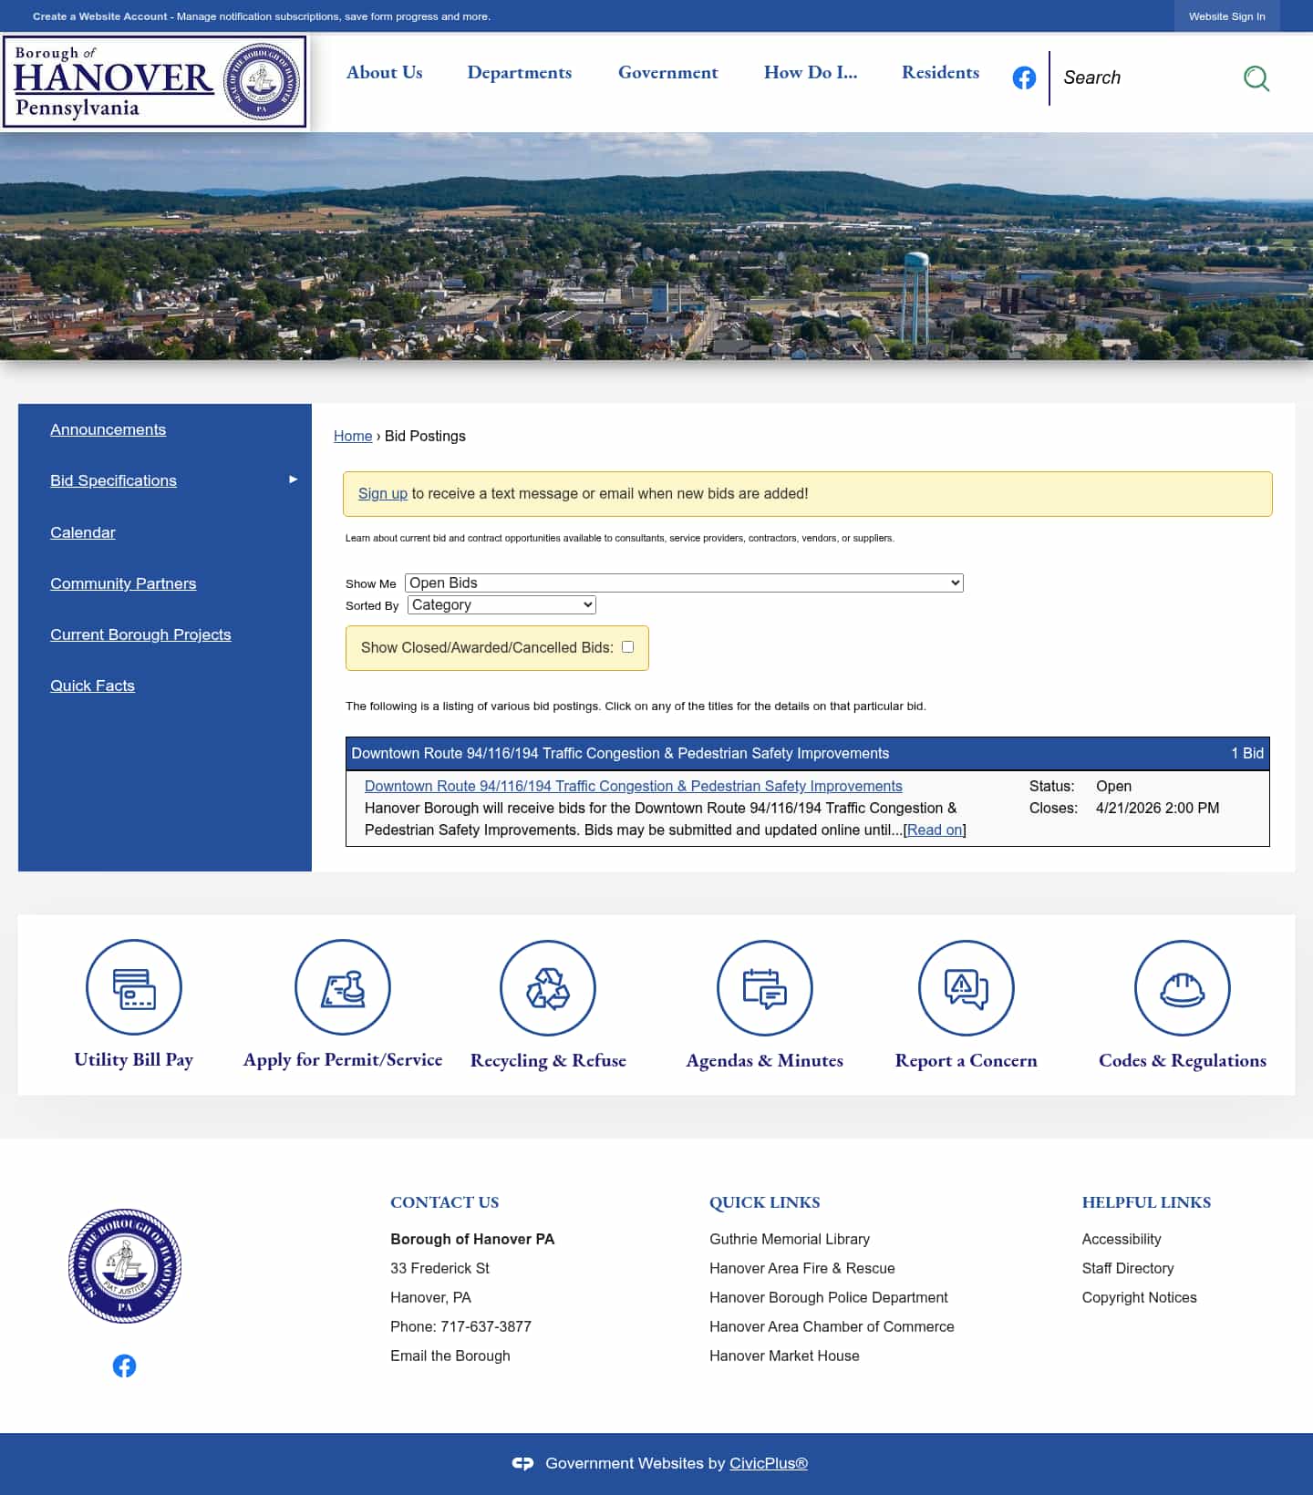Open the Agendas & Minutes icon
The width and height of the screenshot is (1313, 1495).
(765, 988)
